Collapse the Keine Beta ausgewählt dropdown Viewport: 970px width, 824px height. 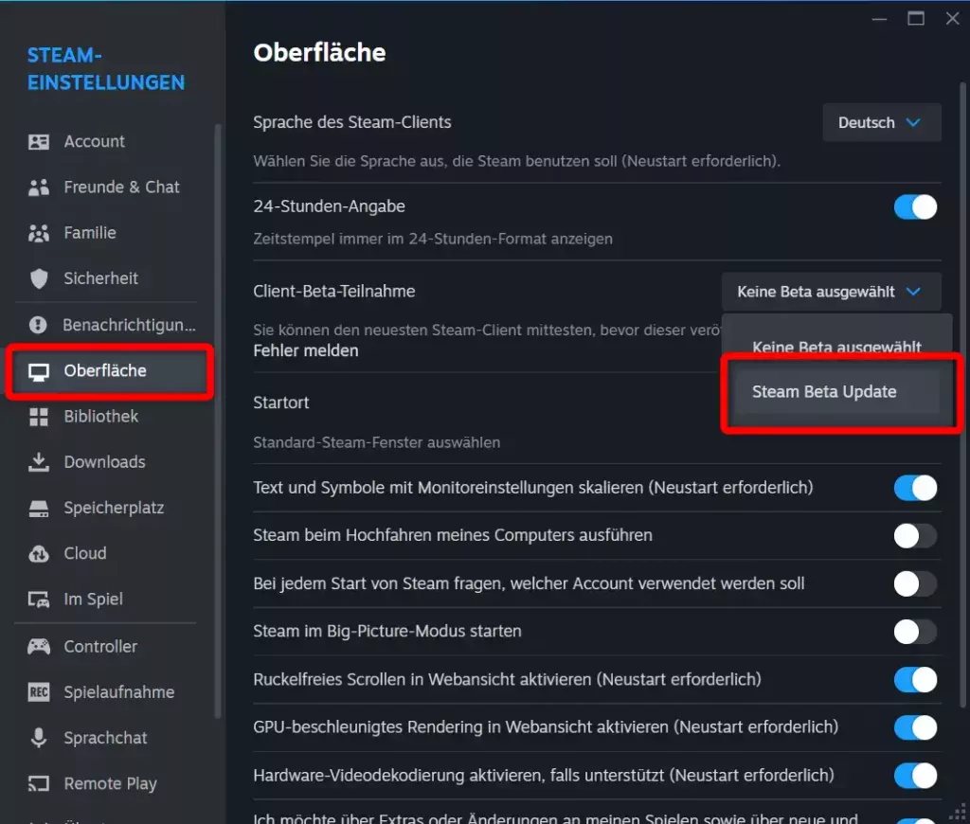(831, 292)
